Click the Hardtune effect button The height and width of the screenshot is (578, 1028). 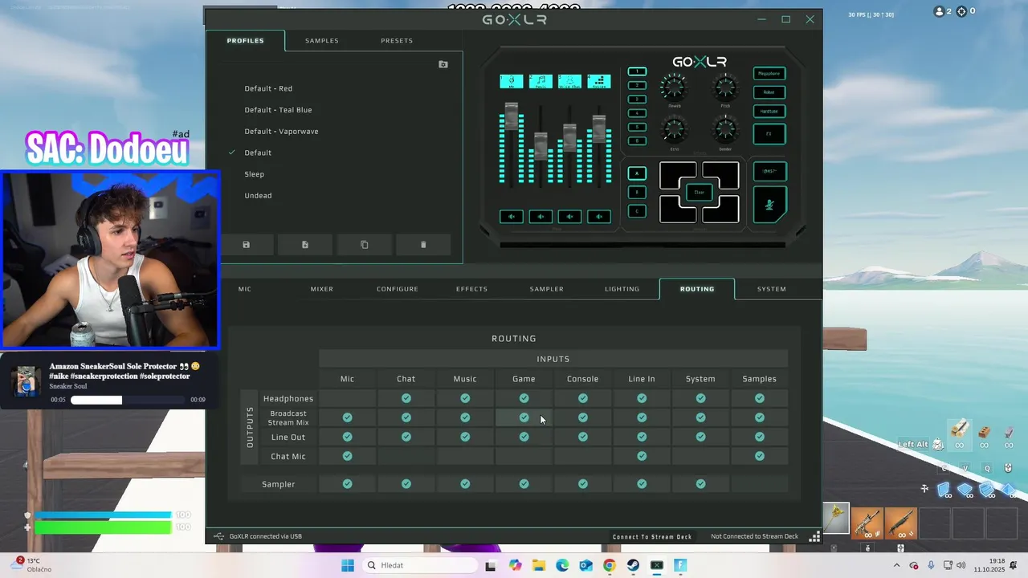click(769, 112)
